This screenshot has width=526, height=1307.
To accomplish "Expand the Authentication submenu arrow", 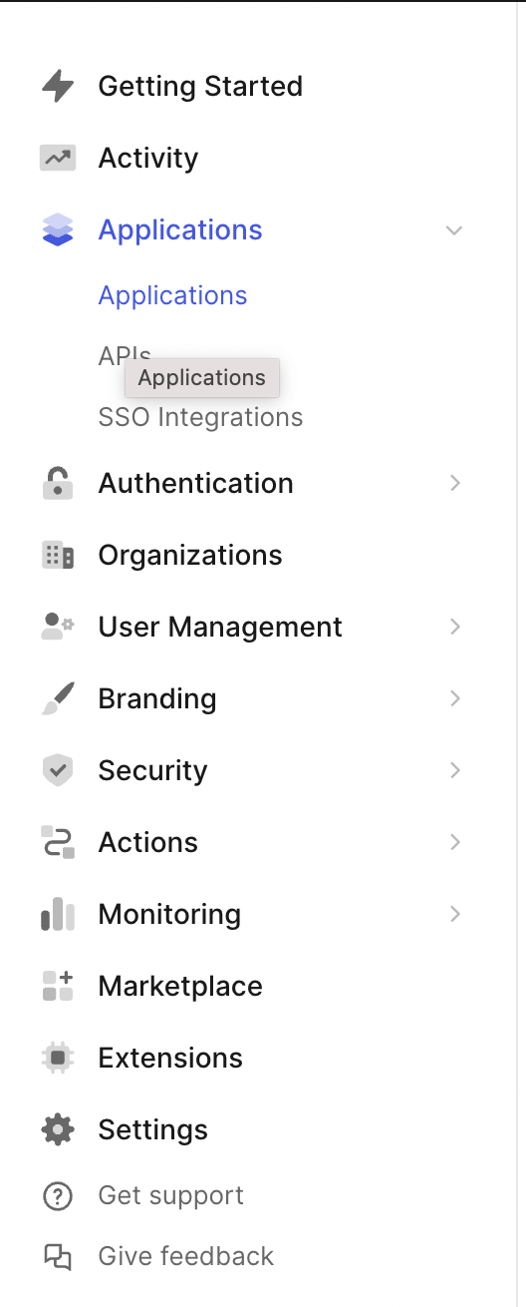I will pos(455,483).
